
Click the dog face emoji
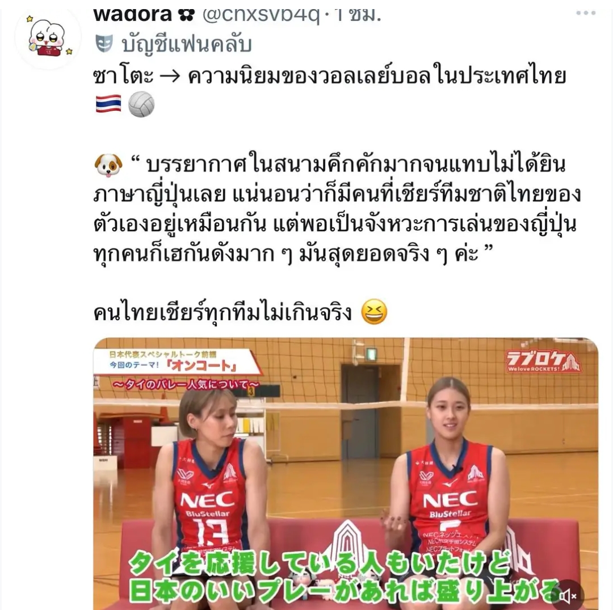click(x=108, y=165)
